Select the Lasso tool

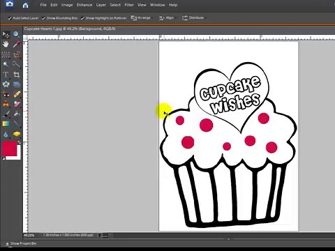point(16,55)
